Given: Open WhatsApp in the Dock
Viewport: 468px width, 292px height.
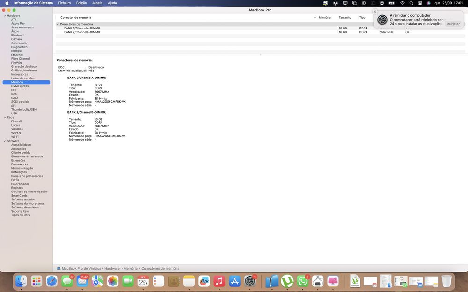Looking at the screenshot, I should pyautogui.click(x=302, y=281).
